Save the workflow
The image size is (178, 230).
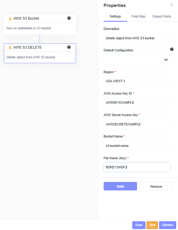click(139, 225)
